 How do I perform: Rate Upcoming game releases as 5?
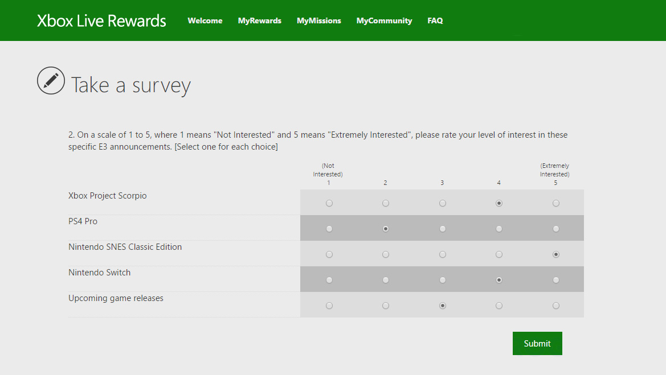point(556,306)
